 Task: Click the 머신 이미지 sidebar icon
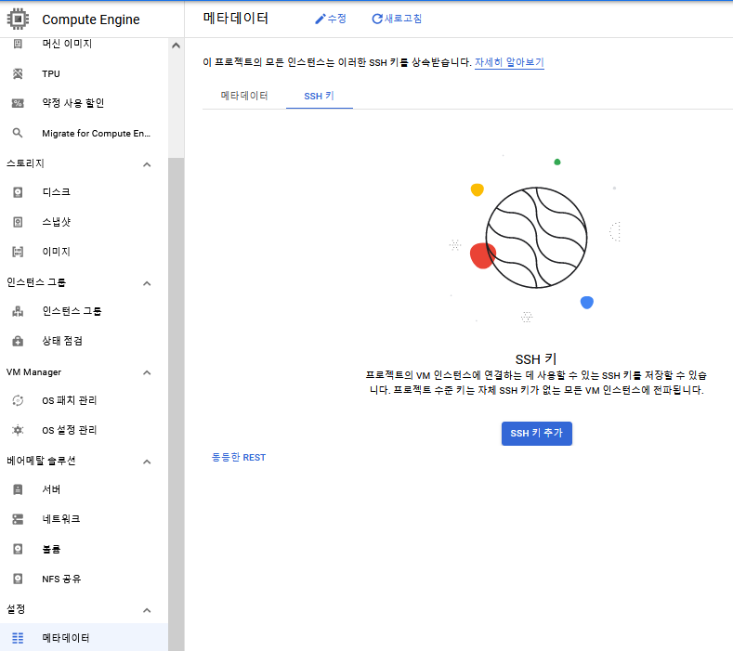click(18, 44)
